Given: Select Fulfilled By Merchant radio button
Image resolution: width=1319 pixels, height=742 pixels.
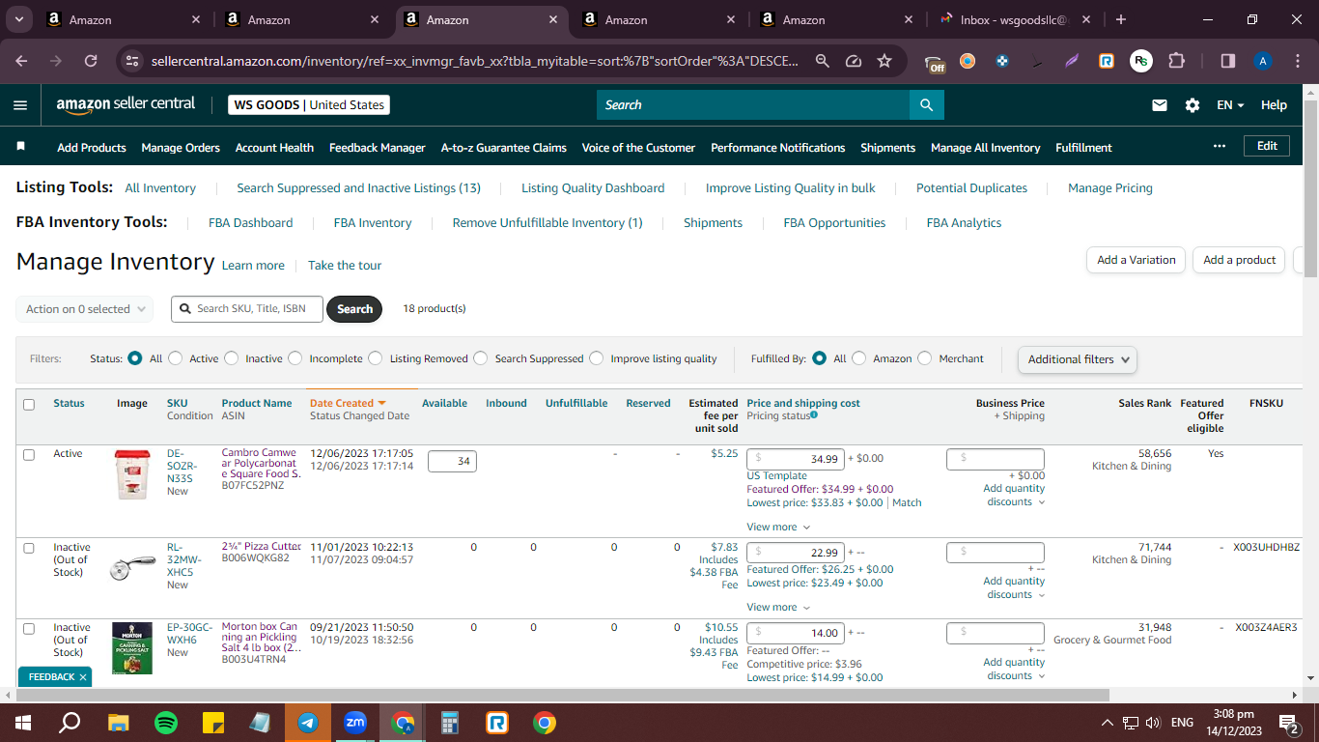Looking at the screenshot, I should [925, 358].
